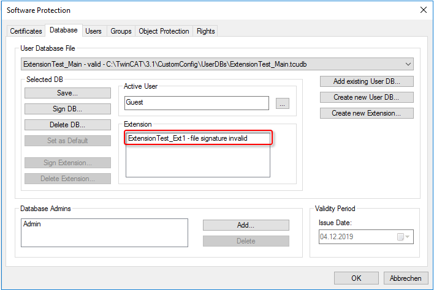Click the Delete DB... button
Viewport: 434px width, 290px height.
point(67,125)
